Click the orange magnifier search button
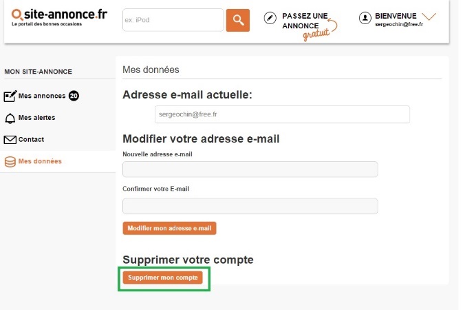 (237, 20)
